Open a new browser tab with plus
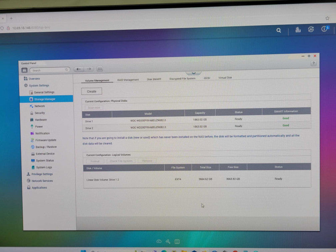Viewport: 336px width, 252px height. (x=11, y=18)
